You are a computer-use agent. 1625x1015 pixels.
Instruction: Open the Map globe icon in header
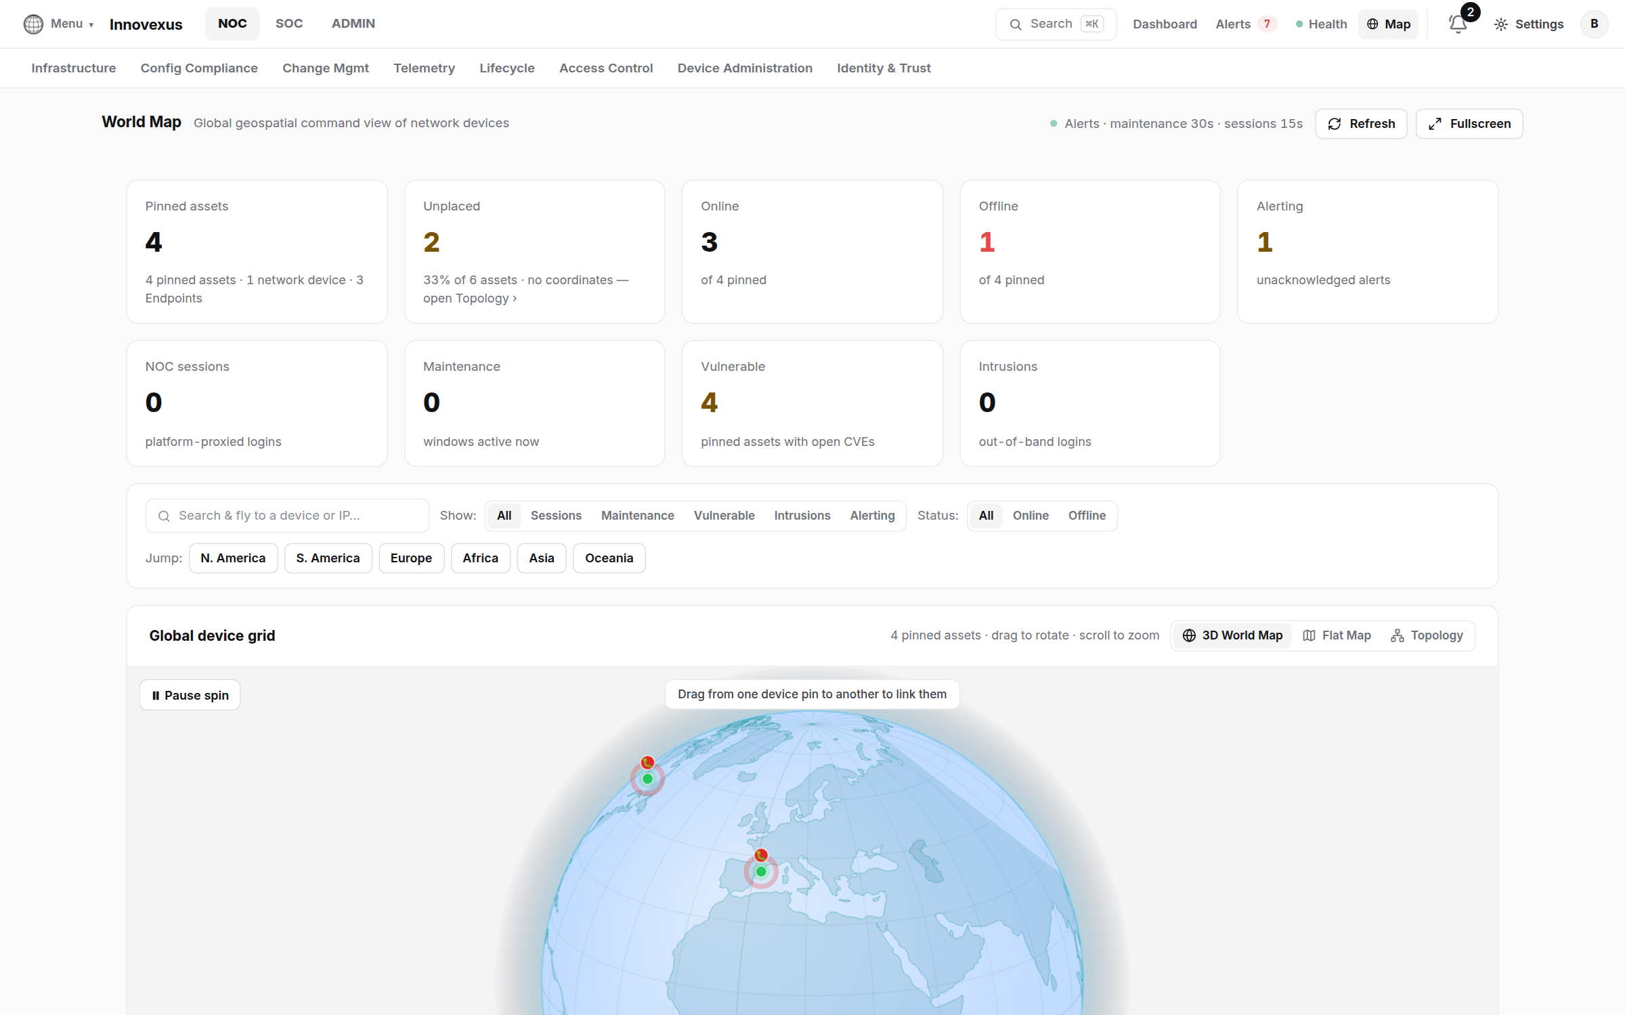click(1372, 24)
